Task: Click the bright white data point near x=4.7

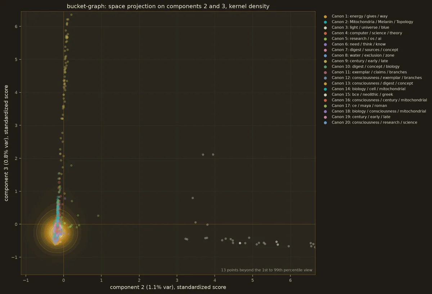Action: point(240,243)
